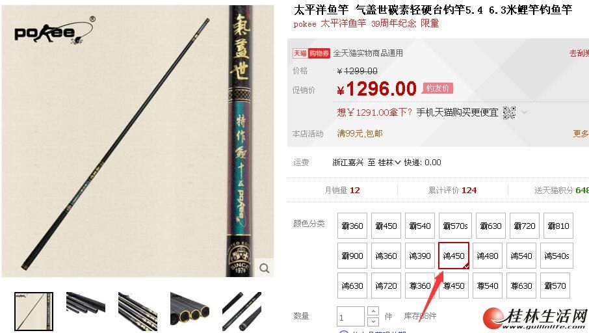Choose the 尊630 variant option
The height and width of the screenshot is (333, 589).
[x=521, y=286]
